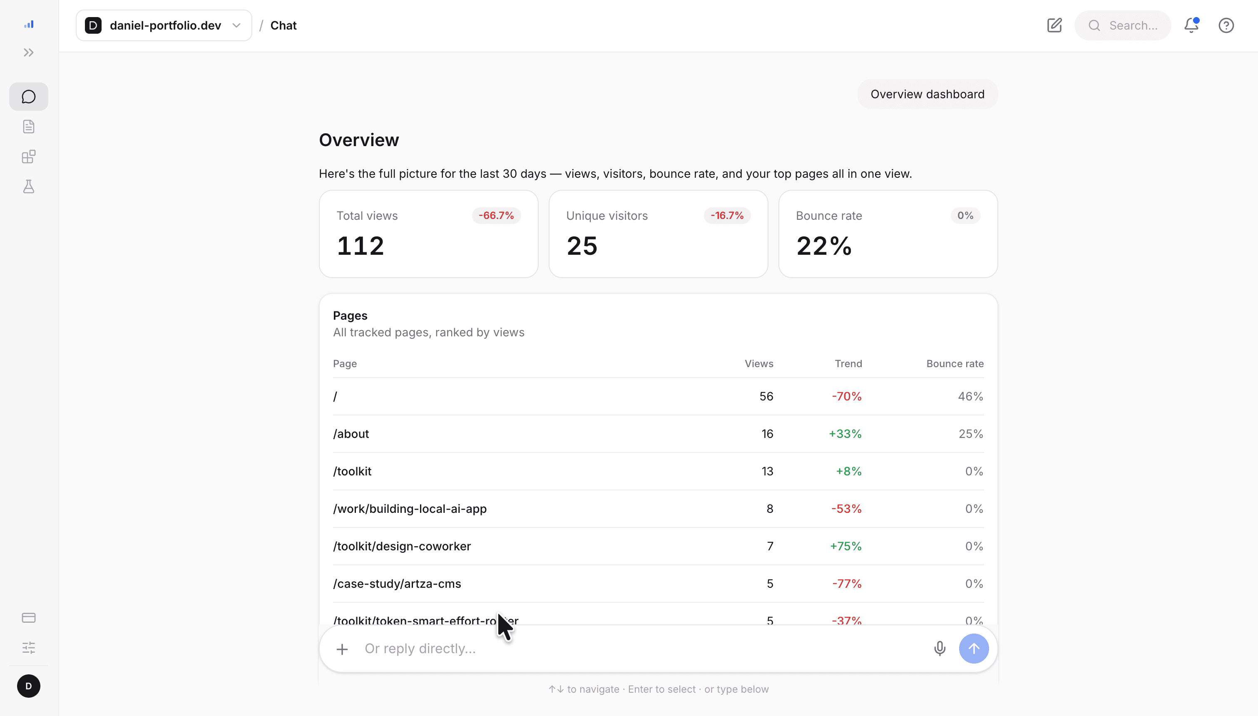This screenshot has width=1258, height=716.
Task: Select the /about page row
Action: (x=658, y=434)
